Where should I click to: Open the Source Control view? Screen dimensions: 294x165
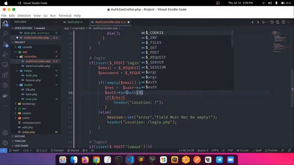point(5,44)
